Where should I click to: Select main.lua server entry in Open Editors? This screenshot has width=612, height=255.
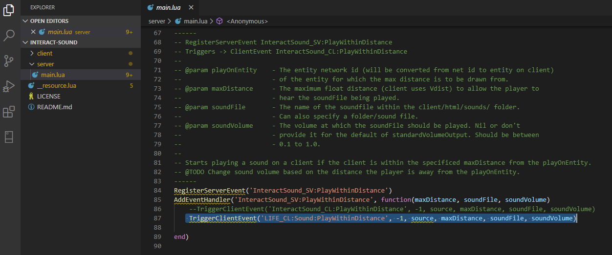click(81, 32)
